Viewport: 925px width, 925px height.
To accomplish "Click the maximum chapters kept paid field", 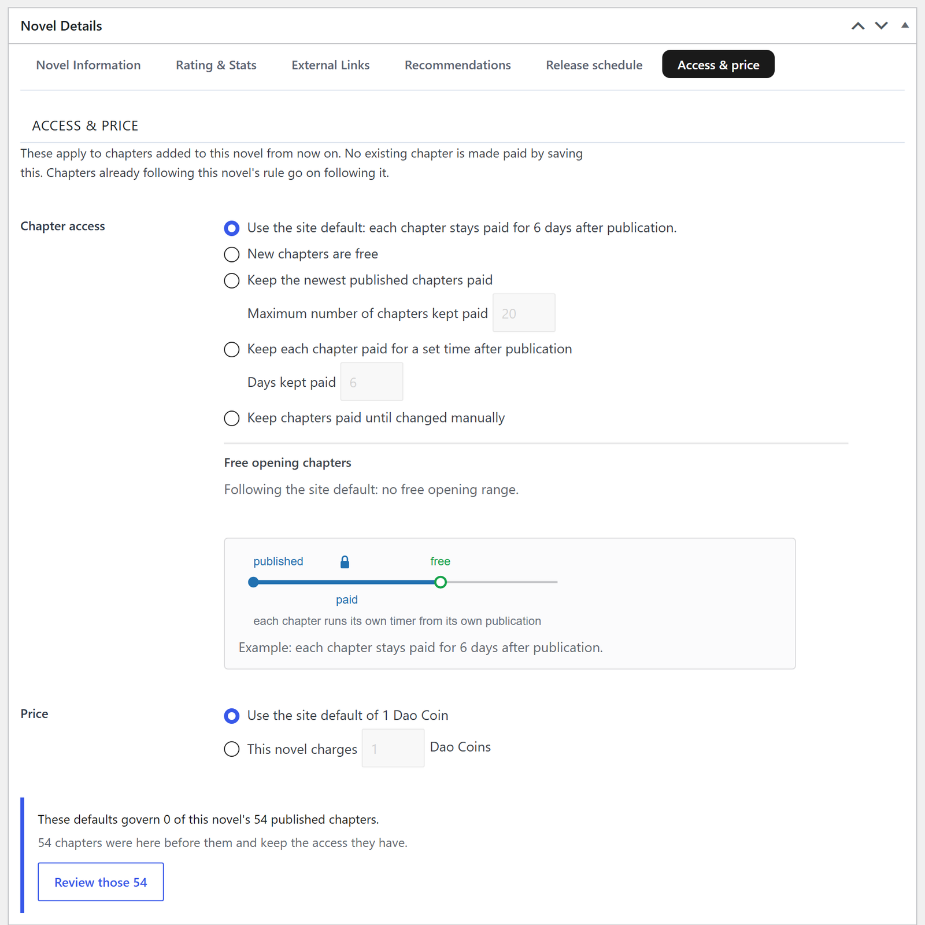I will pos(524,313).
